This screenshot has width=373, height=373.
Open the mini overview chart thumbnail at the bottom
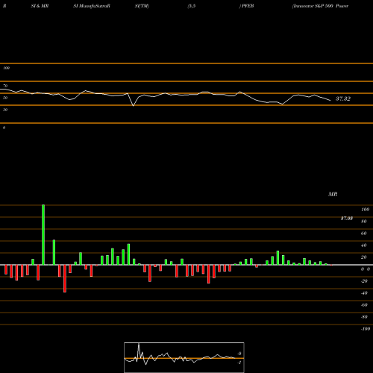coord(184,357)
